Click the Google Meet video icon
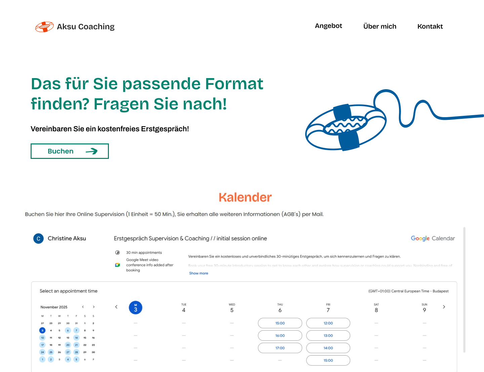The height and width of the screenshot is (372, 484). [x=118, y=265]
